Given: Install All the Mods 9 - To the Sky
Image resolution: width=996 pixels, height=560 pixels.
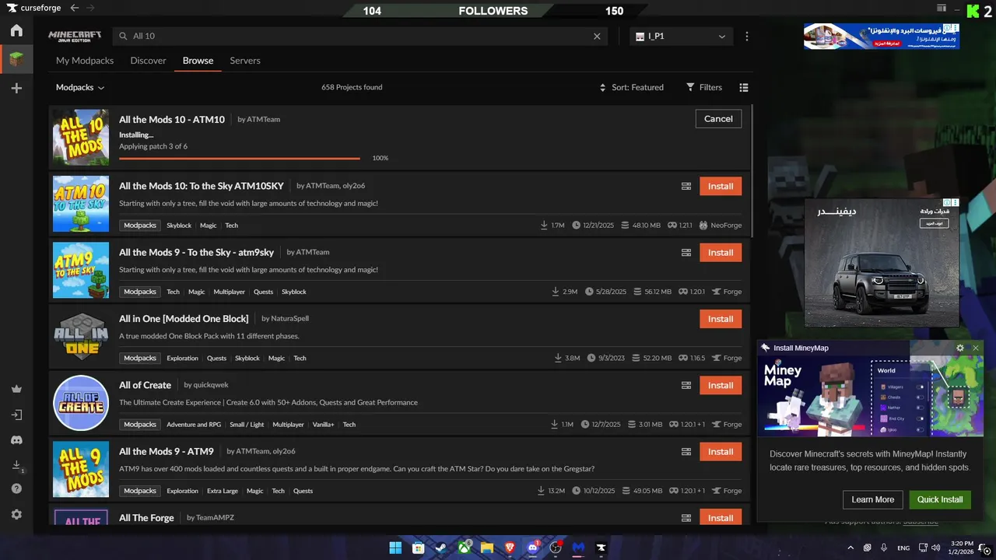Looking at the screenshot, I should [721, 253].
